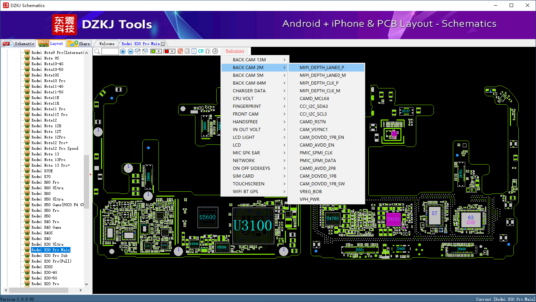The width and height of the screenshot is (536, 302).
Task: Open the CHARGER DATA submenu
Action: [255, 91]
